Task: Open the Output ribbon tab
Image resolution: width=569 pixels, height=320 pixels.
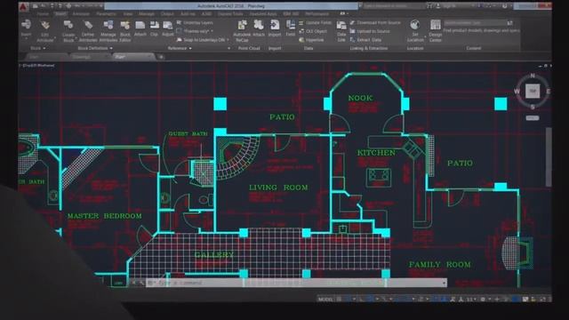Action: coord(167,14)
